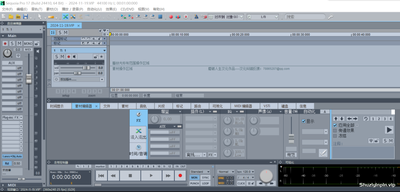Screen dimensions: 400x192
Task: Arm track 1 record button
Action: (x=68, y=56)
